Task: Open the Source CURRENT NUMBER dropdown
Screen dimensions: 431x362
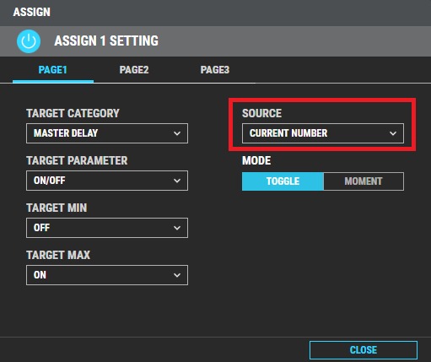Action: [323, 133]
